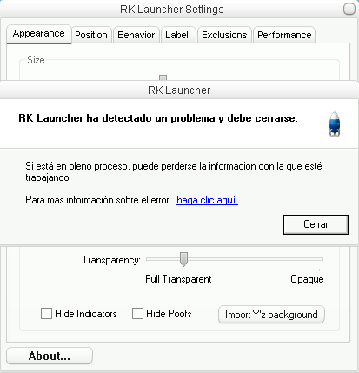Click the RK Launcher error dialog title bar

pyautogui.click(x=179, y=90)
